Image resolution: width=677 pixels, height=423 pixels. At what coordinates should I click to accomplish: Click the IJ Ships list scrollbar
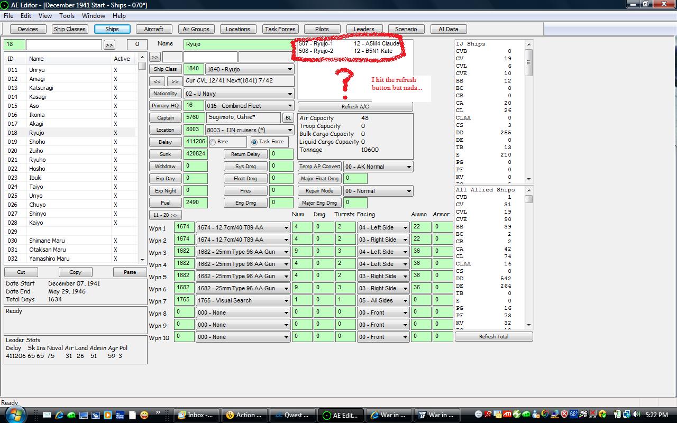click(x=529, y=111)
